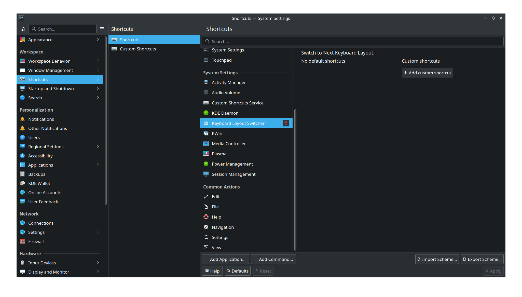522x297 pixels.
Task: Click the Notifications bell icon
Action: pyautogui.click(x=22, y=119)
